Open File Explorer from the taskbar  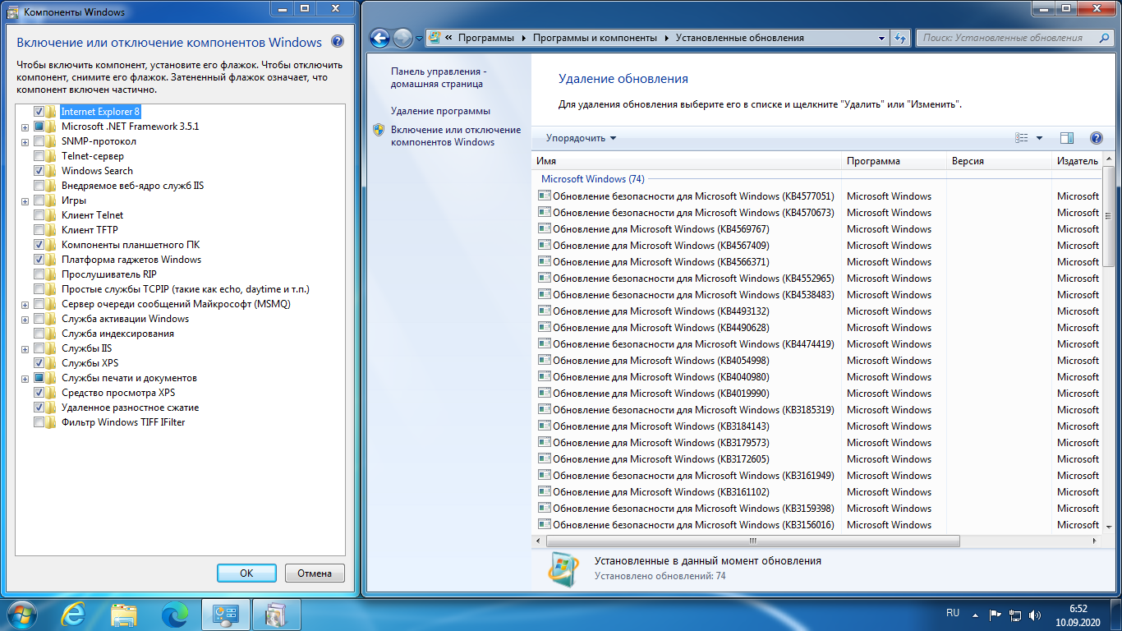pyautogui.click(x=124, y=614)
